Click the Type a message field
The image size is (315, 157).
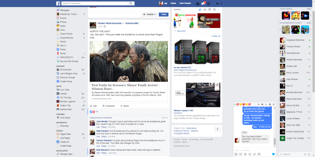click(x=255, y=150)
